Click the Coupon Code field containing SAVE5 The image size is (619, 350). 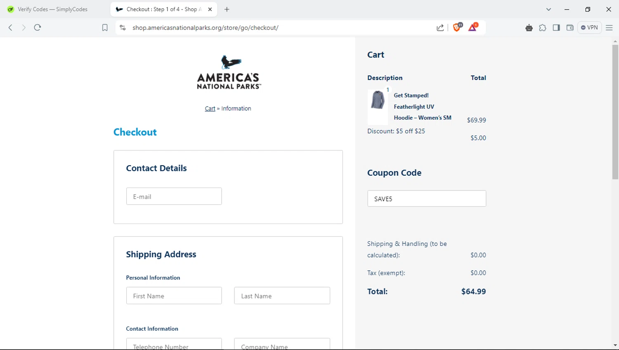[427, 198]
